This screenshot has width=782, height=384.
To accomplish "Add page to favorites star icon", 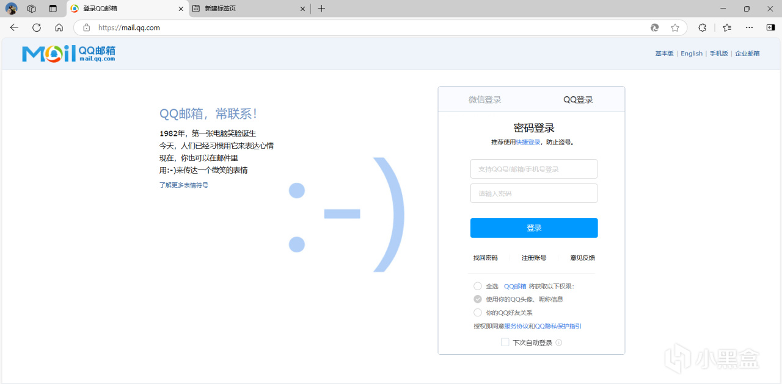I will 675,27.
